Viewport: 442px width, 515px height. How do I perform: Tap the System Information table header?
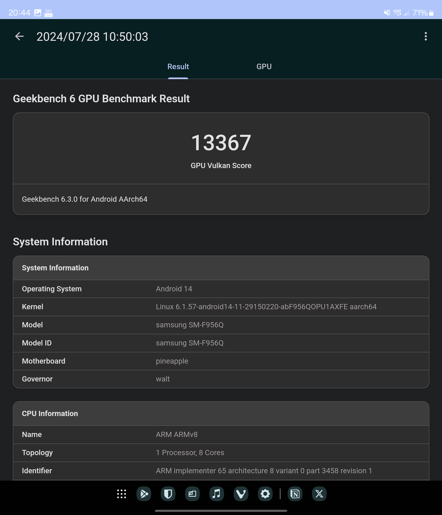[x=221, y=268]
